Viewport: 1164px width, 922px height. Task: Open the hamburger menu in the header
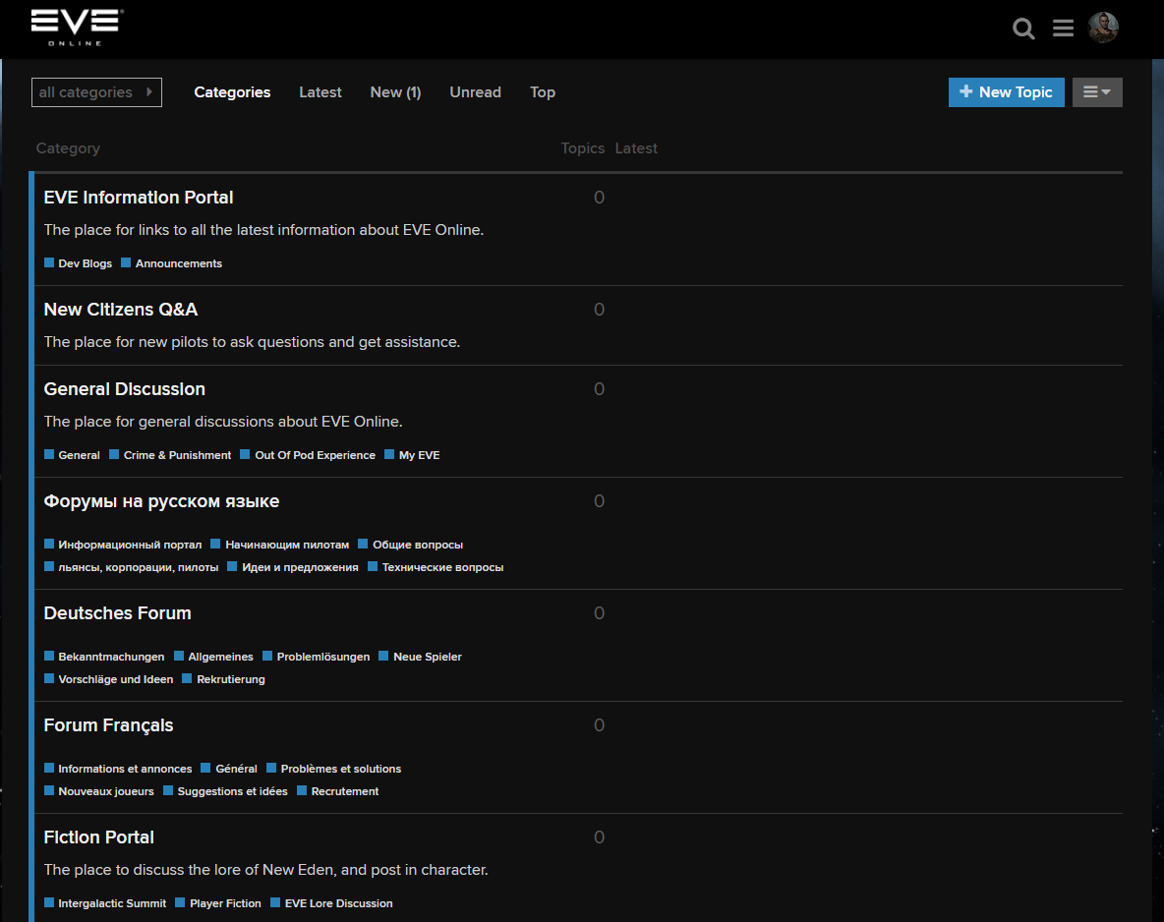1063,29
